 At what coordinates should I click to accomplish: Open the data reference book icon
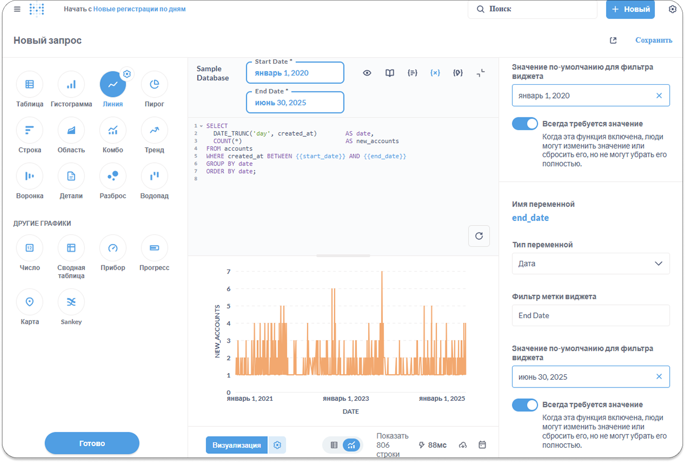[390, 73]
